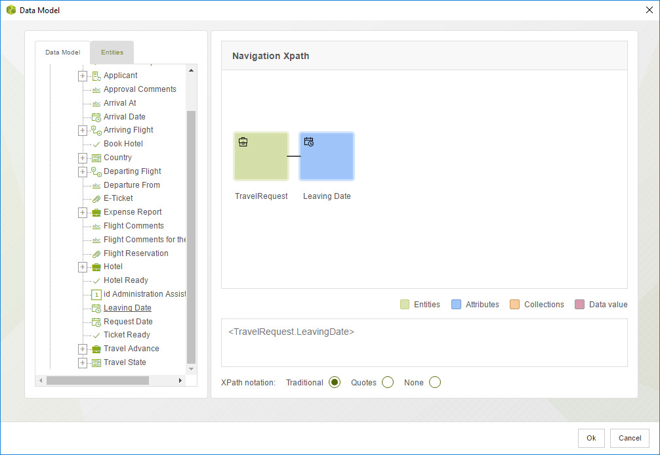This screenshot has width=660, height=455.
Task: Click the calendar icon beside Arrival Date
Action: tap(96, 117)
